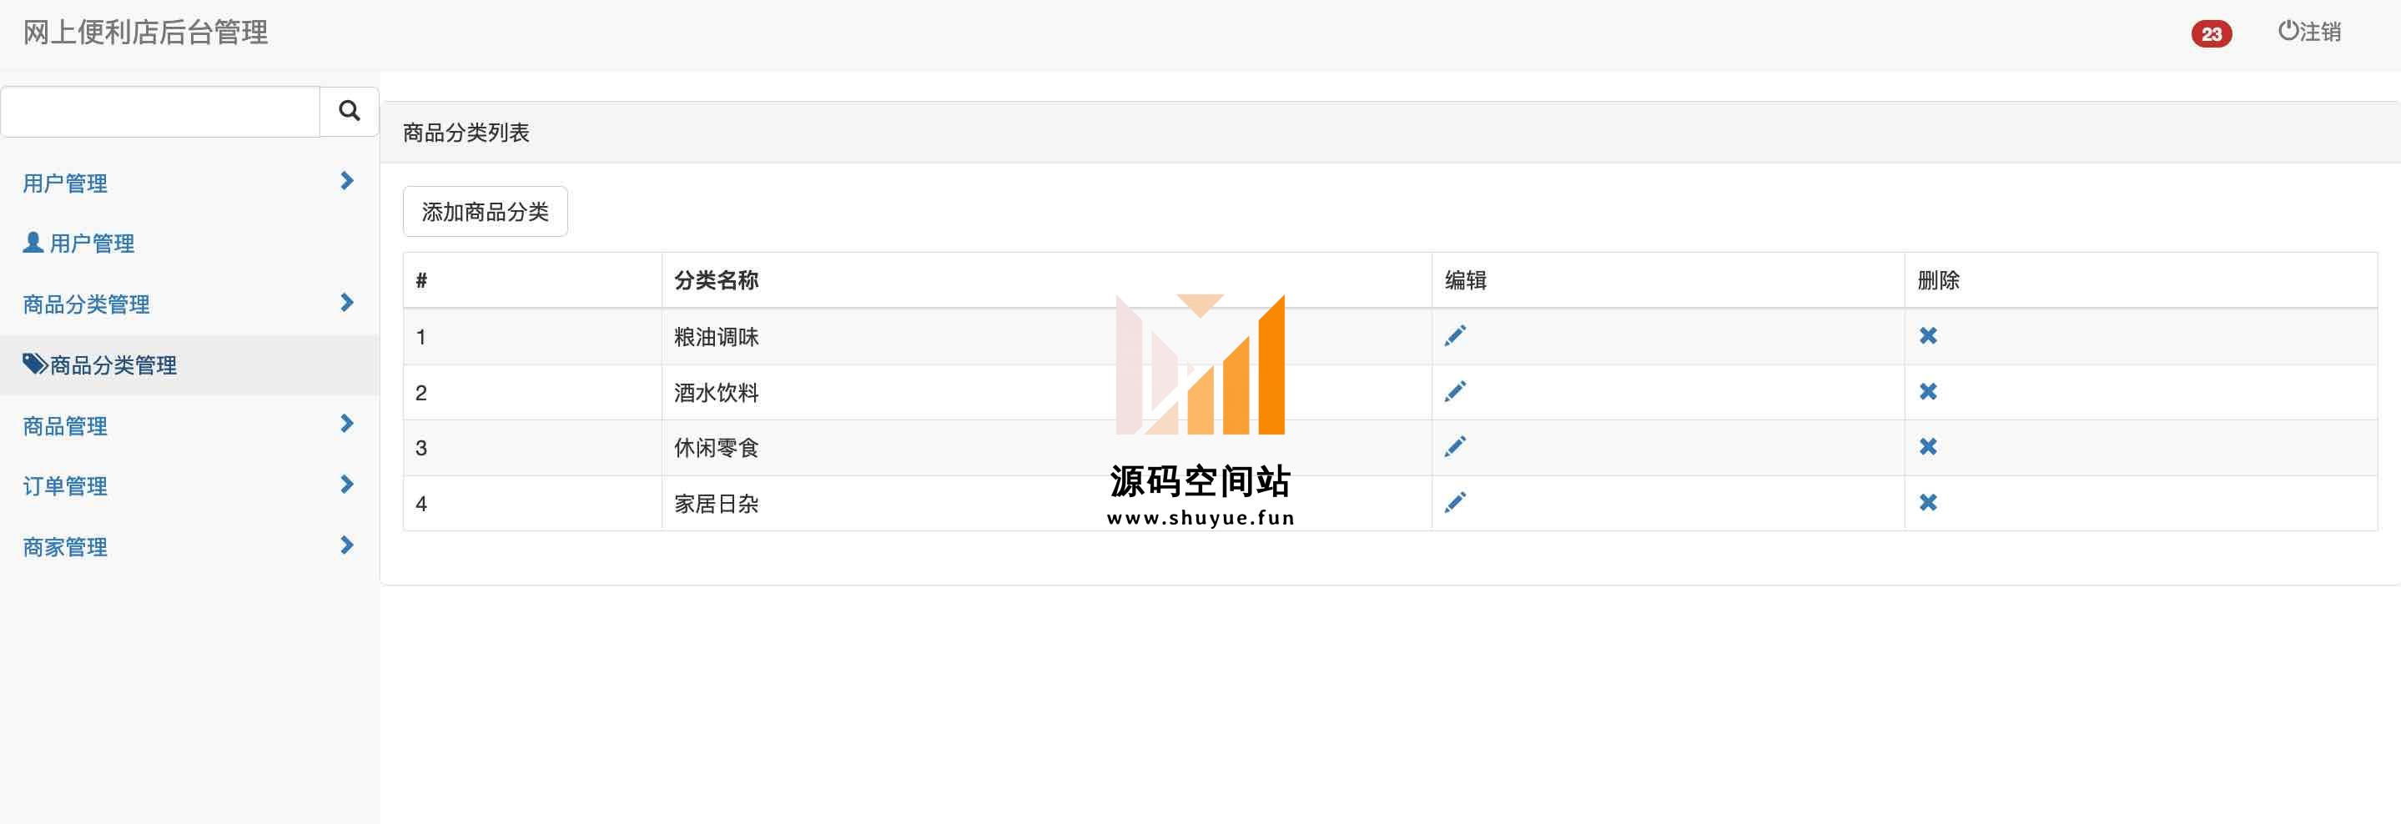Select the 商品分类管理 menu group header
This screenshot has width=2401, height=824.
tap(189, 304)
